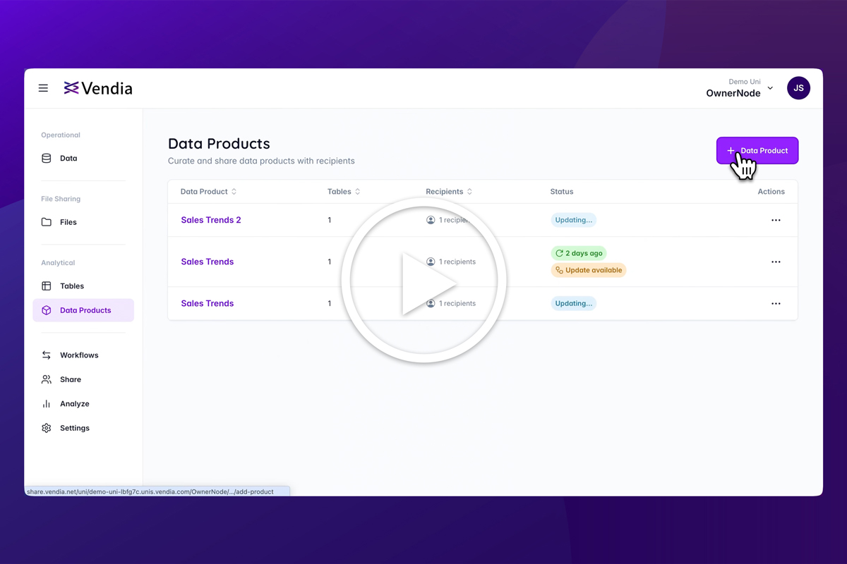Click the Data database icon in sidebar
The height and width of the screenshot is (564, 847).
coord(47,159)
